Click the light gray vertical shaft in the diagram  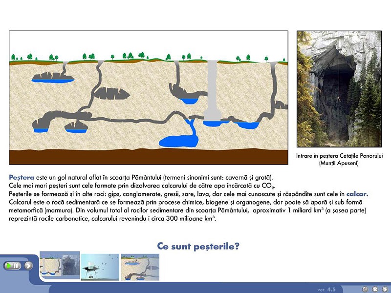213,90
